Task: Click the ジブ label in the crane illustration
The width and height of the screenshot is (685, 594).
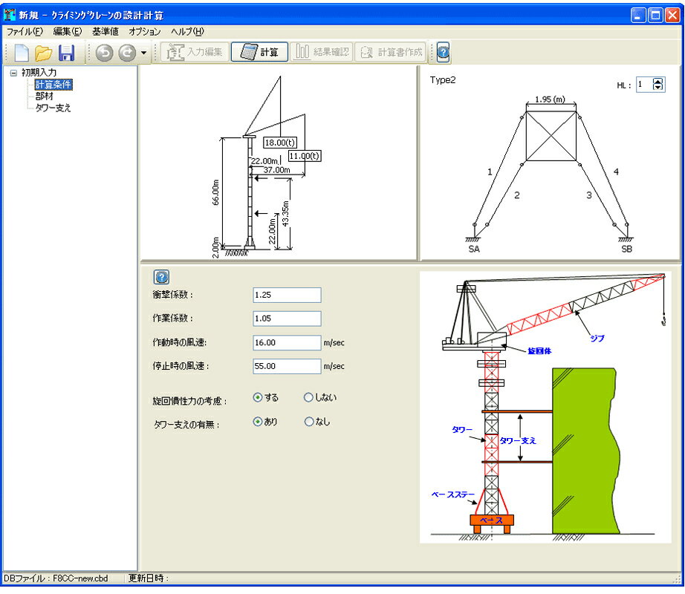Action: click(597, 339)
